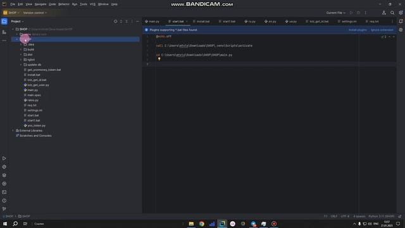Viewport: 405px width, 228px height.
Task: Open the Terminal tool window
Action: (4, 192)
